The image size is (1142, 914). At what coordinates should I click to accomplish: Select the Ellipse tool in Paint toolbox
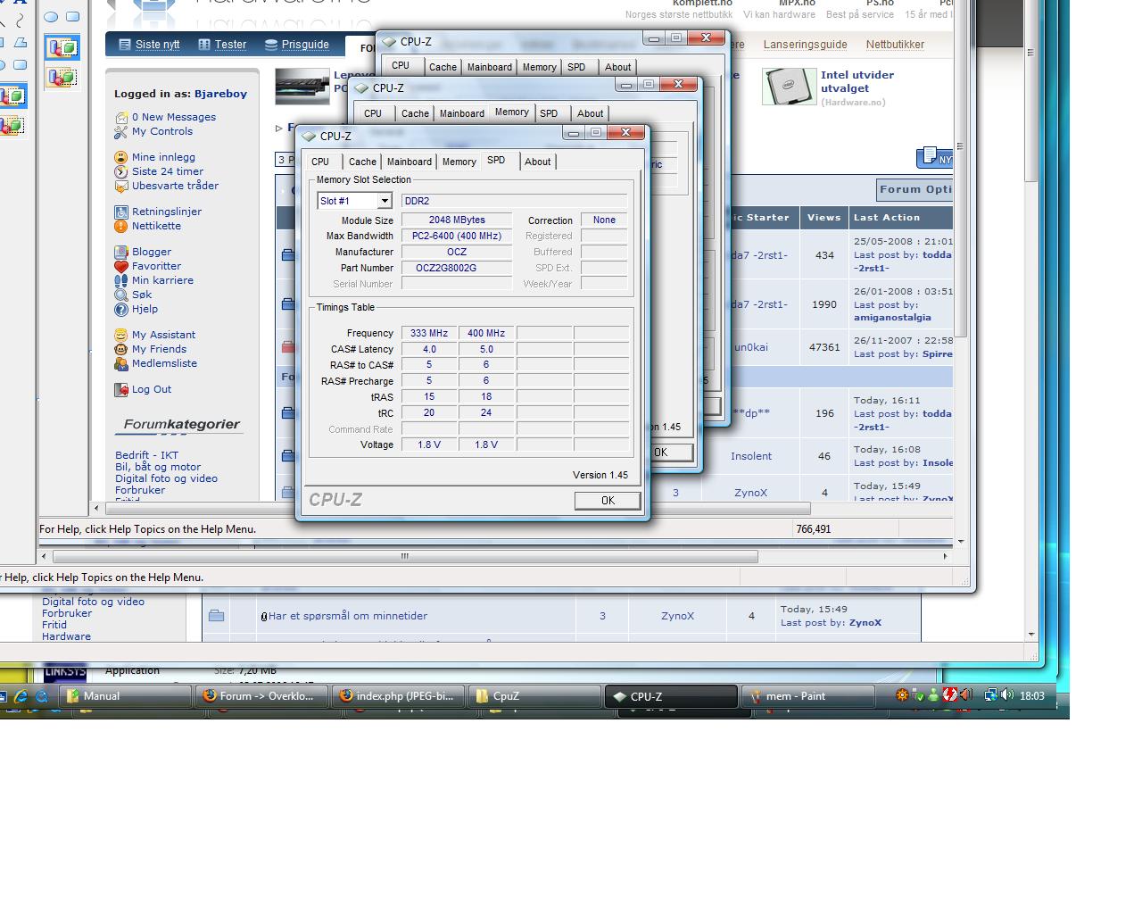tap(51, 17)
